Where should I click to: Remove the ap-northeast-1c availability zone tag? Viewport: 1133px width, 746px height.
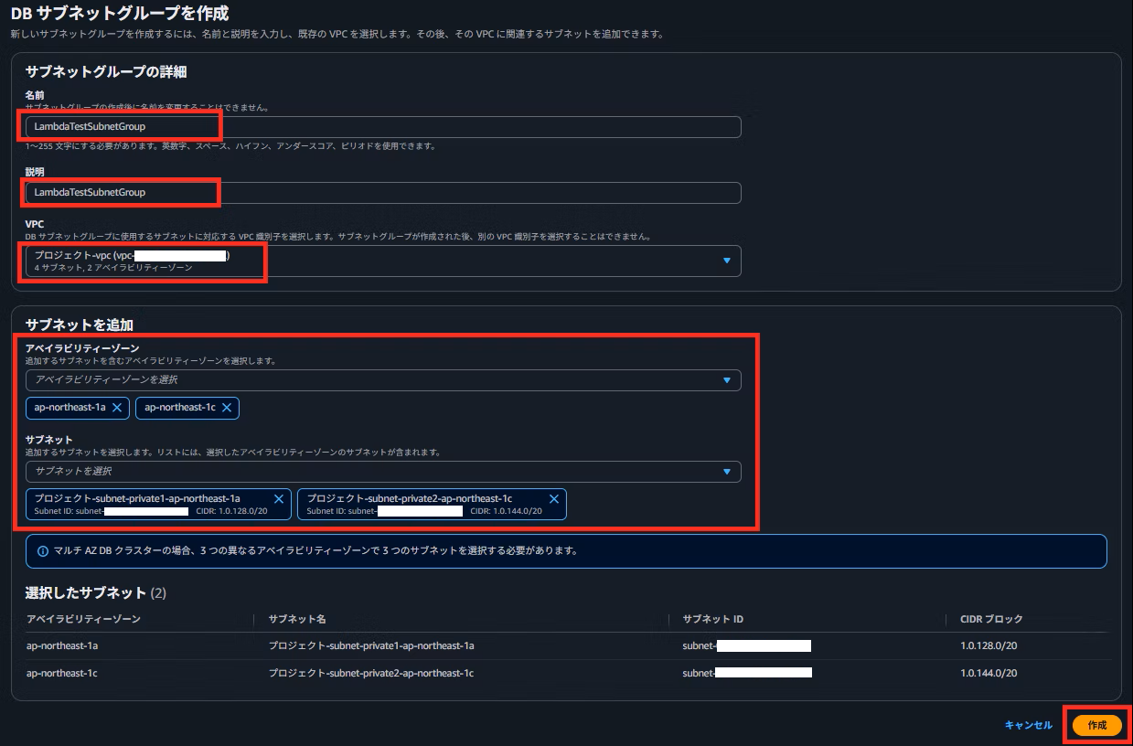coord(227,408)
